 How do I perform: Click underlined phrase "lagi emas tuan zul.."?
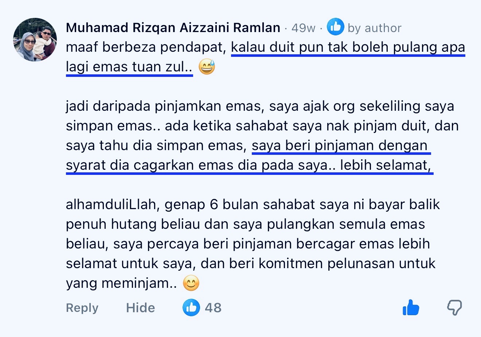[129, 67]
